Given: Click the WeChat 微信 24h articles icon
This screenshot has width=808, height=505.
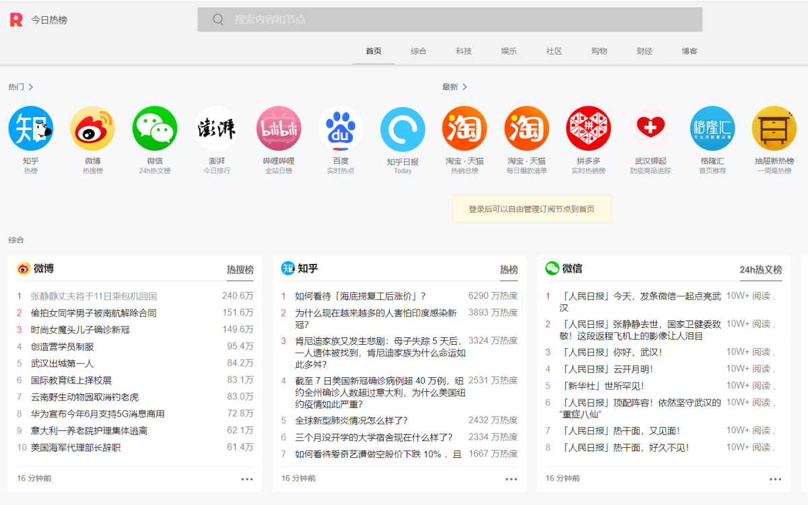Looking at the screenshot, I should [154, 129].
